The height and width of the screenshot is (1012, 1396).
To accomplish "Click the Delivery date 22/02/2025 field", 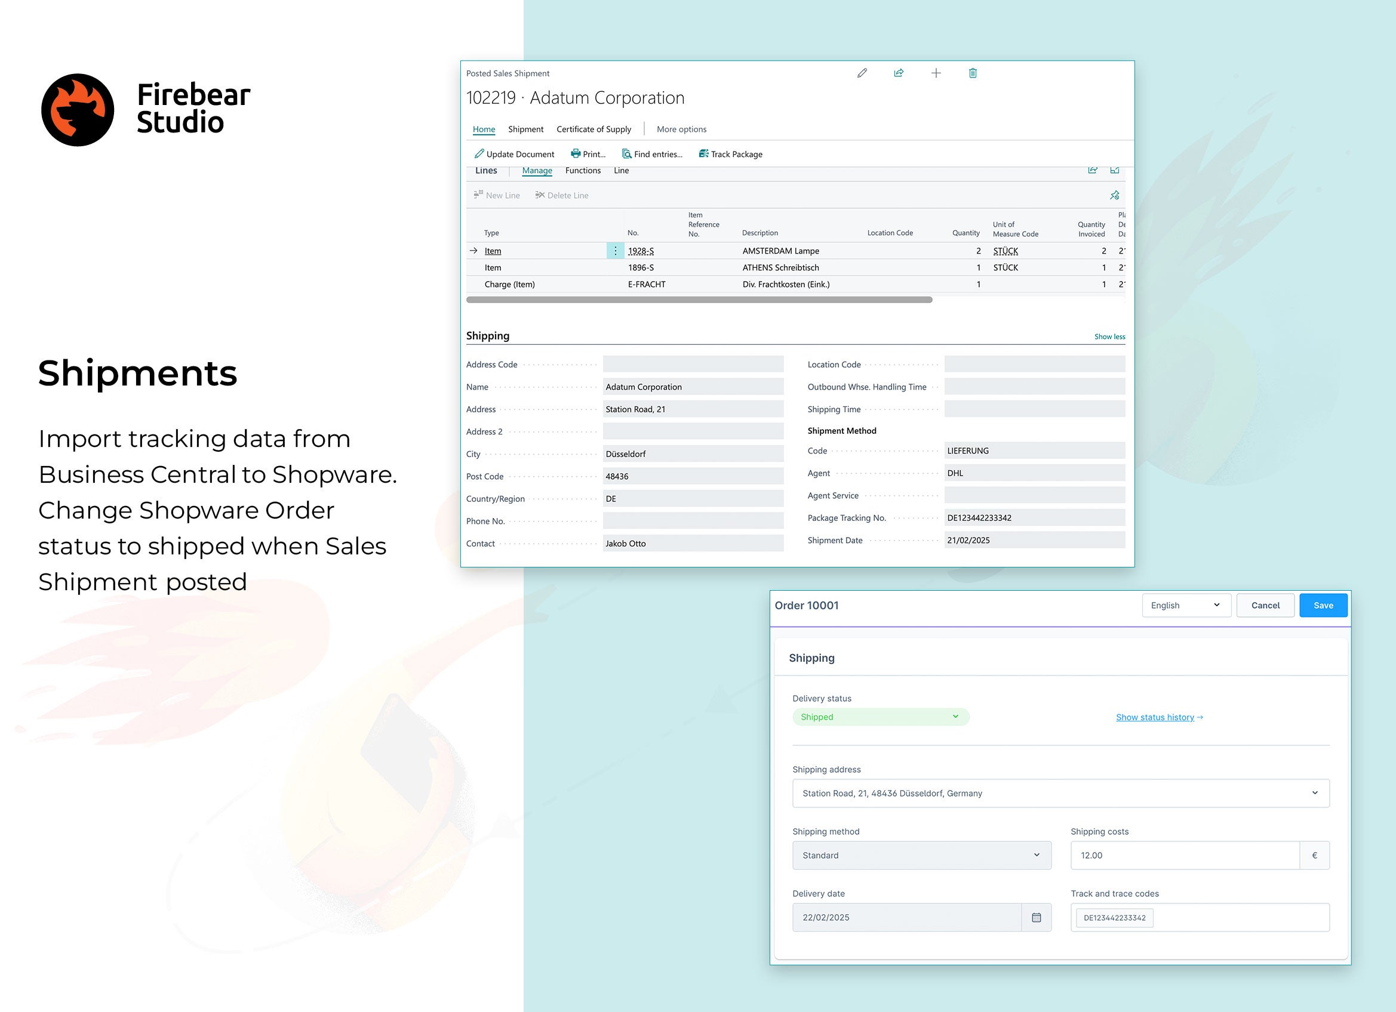I will (x=906, y=917).
